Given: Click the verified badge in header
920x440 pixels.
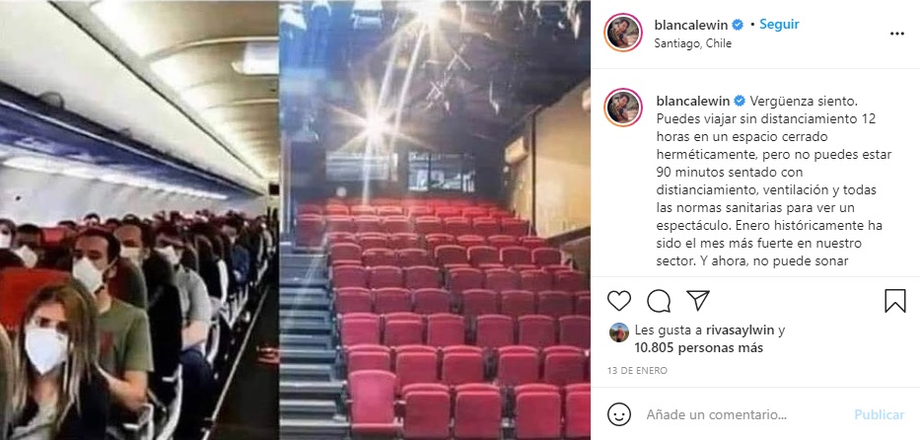Looking at the screenshot, I should pos(738,25).
